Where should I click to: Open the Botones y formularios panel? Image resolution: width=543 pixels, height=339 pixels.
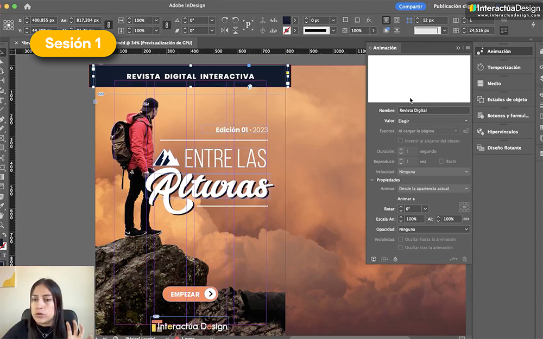click(503, 116)
